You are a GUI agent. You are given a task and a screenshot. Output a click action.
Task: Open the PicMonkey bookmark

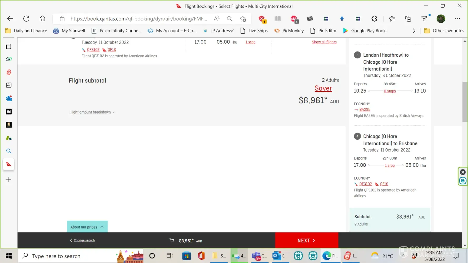click(x=289, y=31)
